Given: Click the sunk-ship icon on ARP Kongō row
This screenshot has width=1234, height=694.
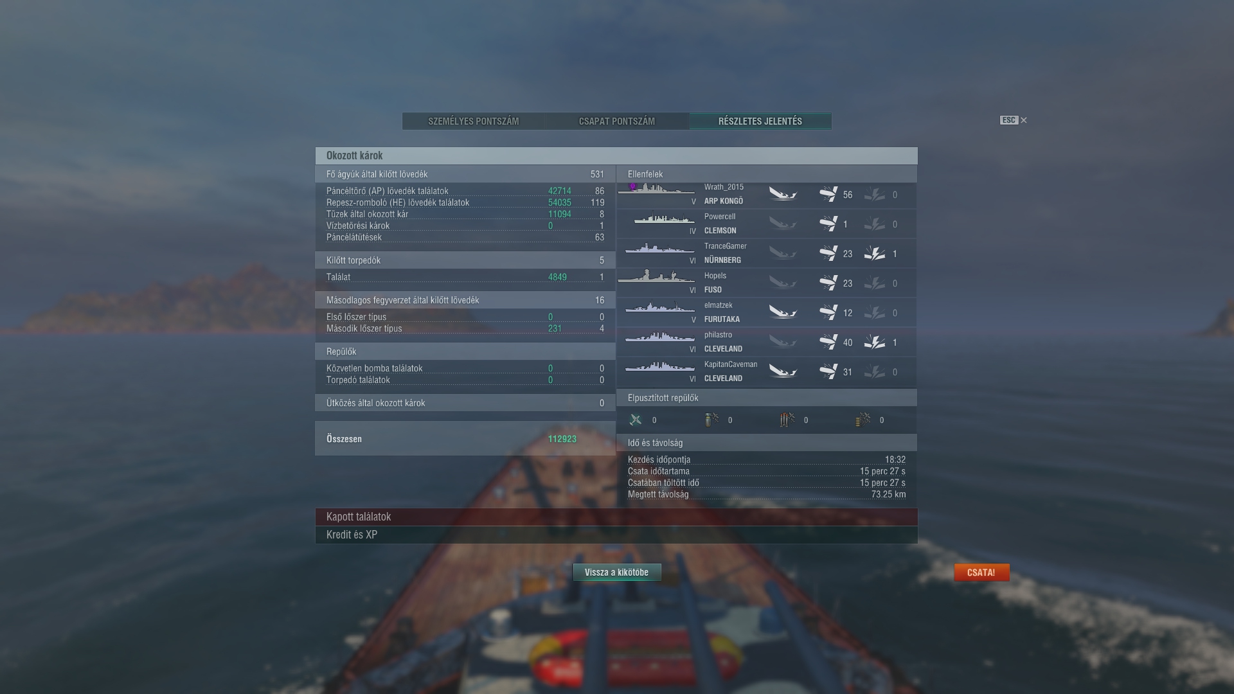Looking at the screenshot, I should 783,194.
